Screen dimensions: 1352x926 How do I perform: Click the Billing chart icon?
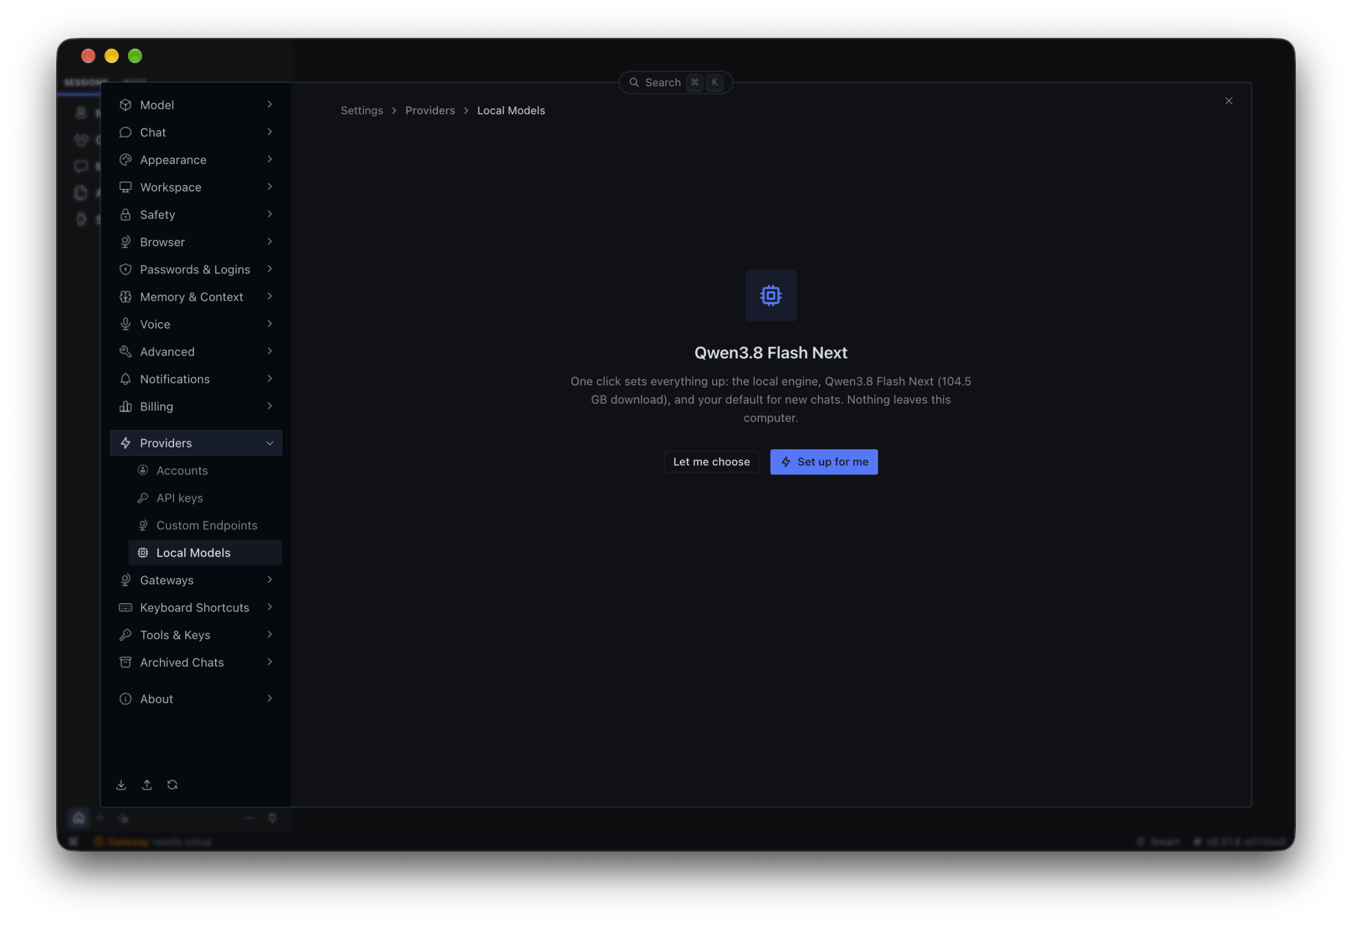pyautogui.click(x=125, y=406)
